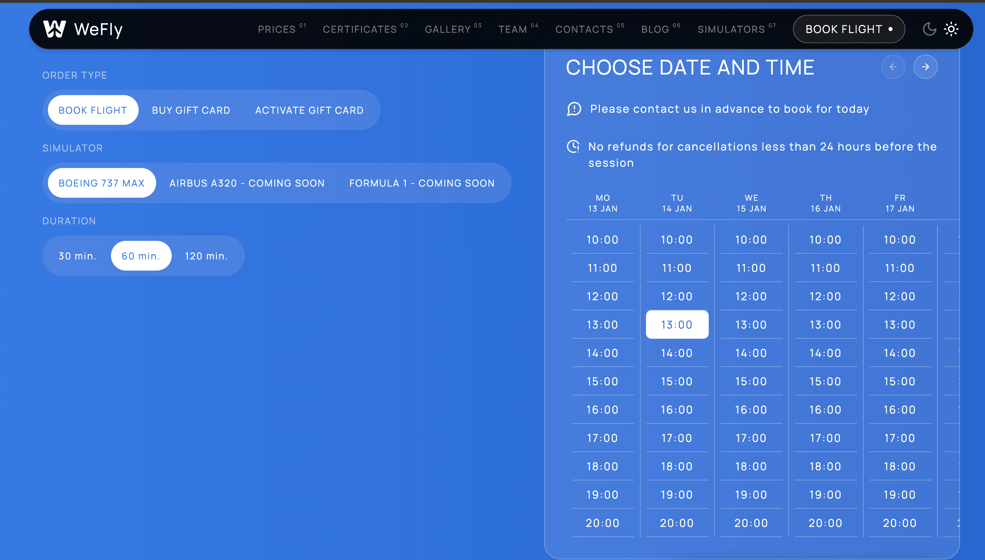
Task: Click the clock icon beside refund notice
Action: [x=573, y=146]
